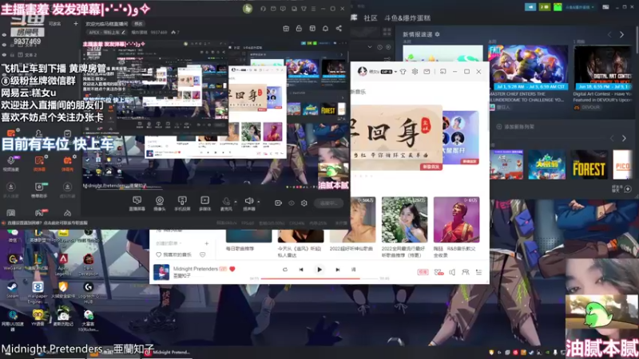The height and width of the screenshot is (359, 639).
Task: Play or pause Midnight Pretenders
Action: tap(319, 270)
